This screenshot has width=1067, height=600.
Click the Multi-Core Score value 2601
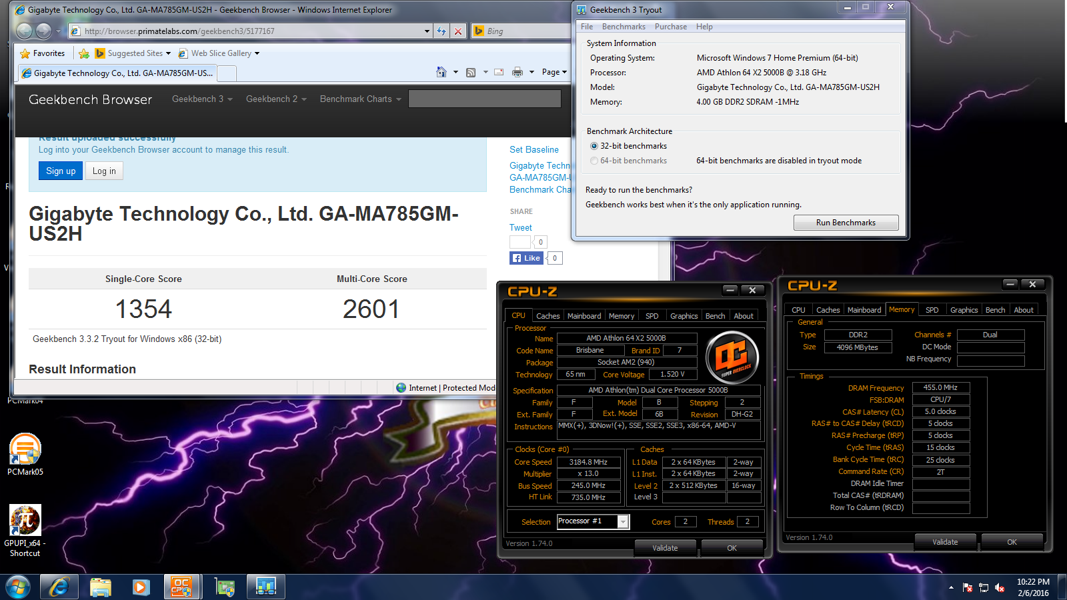[x=371, y=309]
